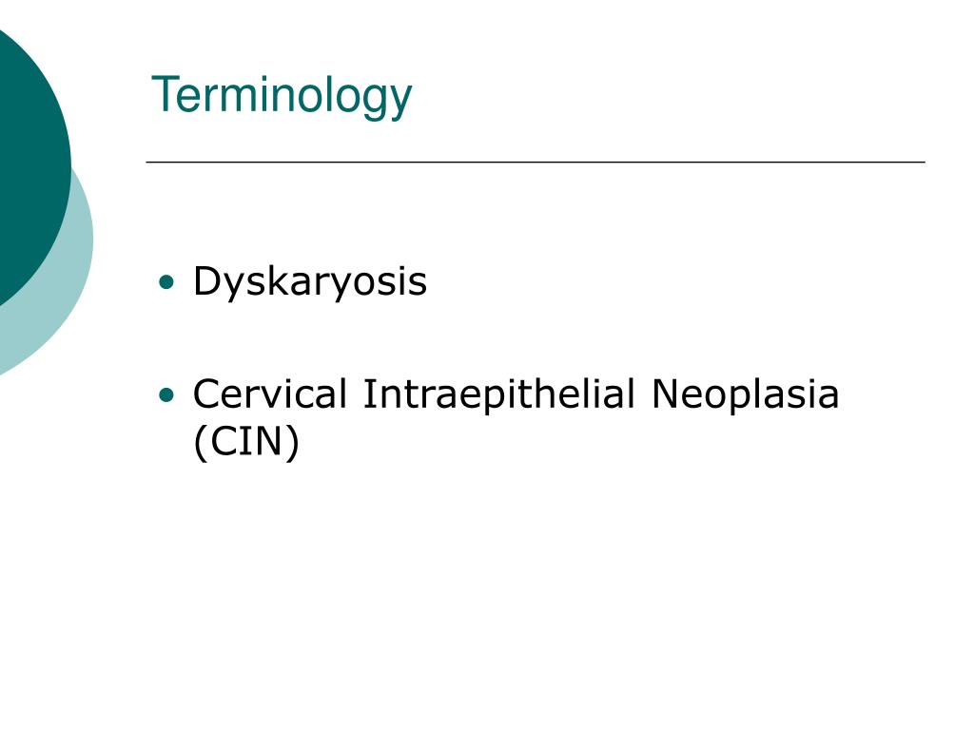Viewport: 974px width, 730px height.
Task: Select the horizontal divider line under the title
Action: point(536,162)
